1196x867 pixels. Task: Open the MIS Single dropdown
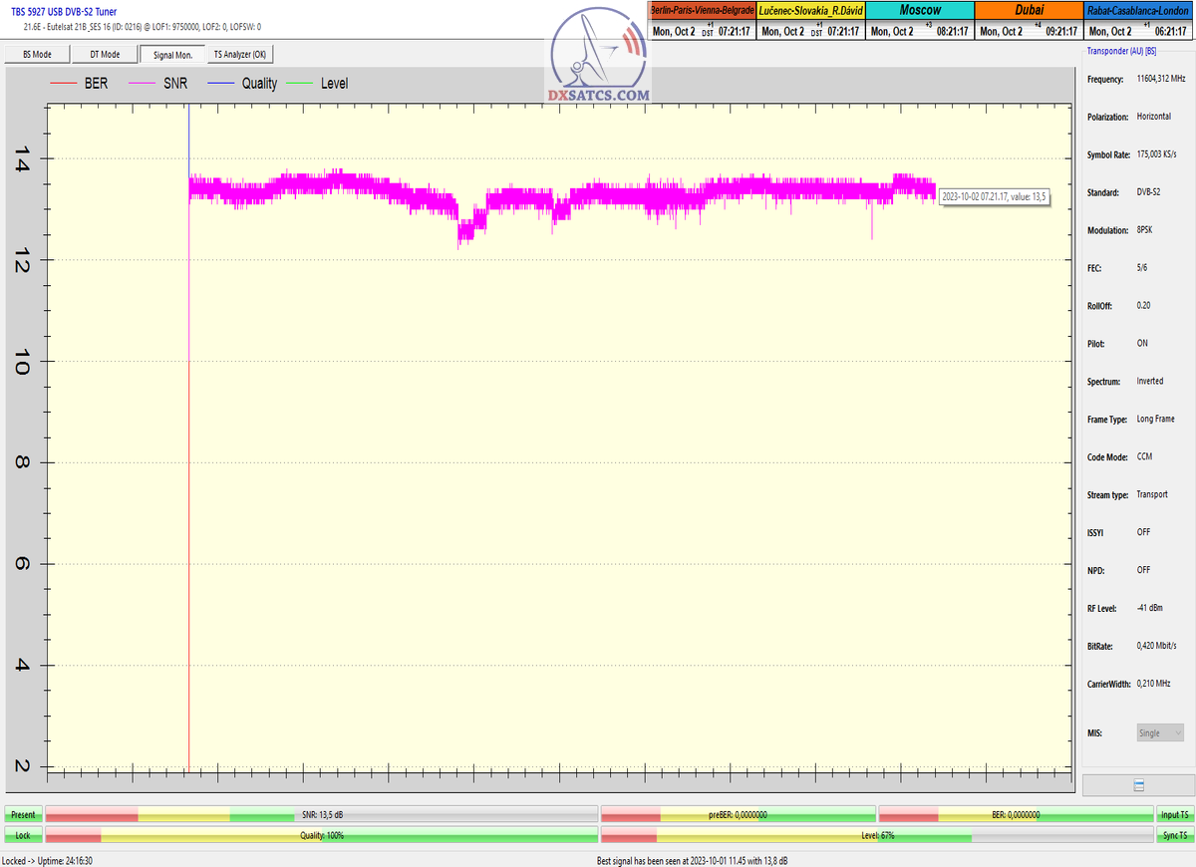coord(1160,732)
